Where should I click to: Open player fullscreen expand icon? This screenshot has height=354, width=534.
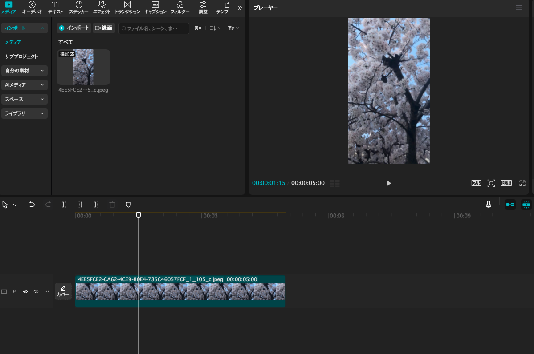(522, 183)
